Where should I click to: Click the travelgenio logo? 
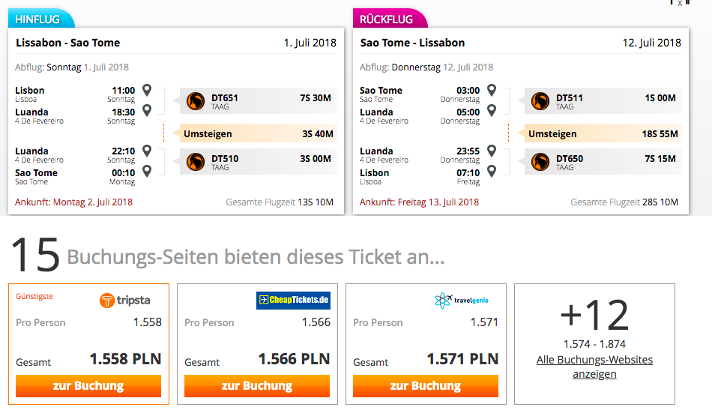pyautogui.click(x=462, y=301)
